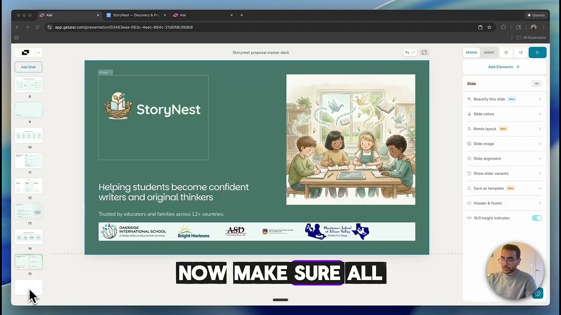
Task: Toggle the 16:9 height indicator switch
Action: click(537, 218)
